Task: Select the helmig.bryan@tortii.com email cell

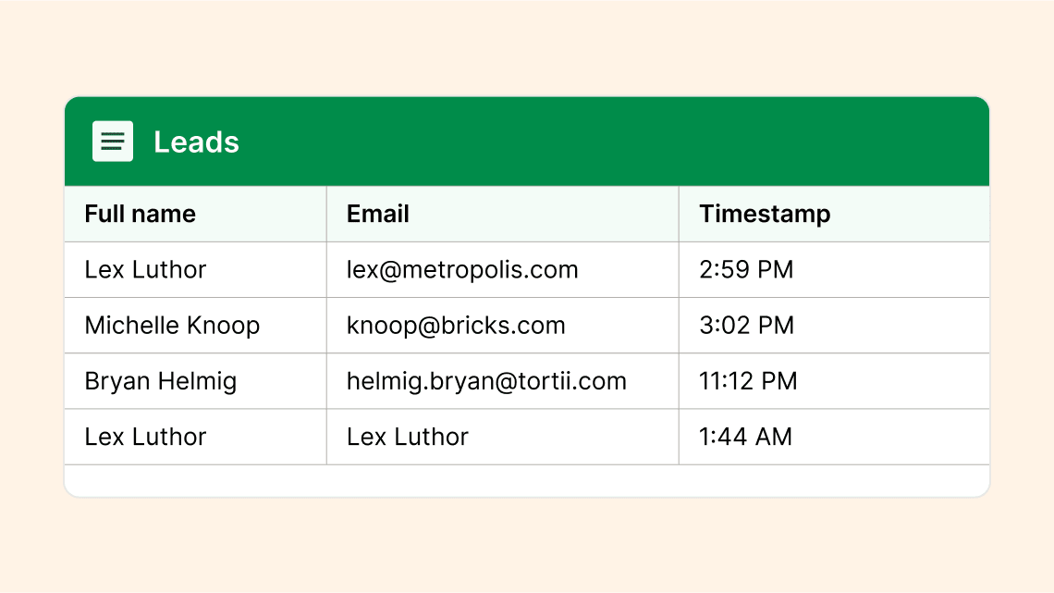Action: tap(503, 381)
